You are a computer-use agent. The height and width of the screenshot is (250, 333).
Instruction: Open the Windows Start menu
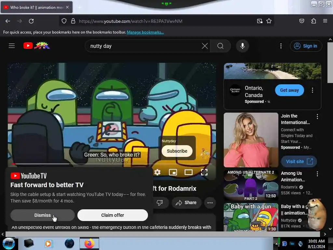point(8,243)
